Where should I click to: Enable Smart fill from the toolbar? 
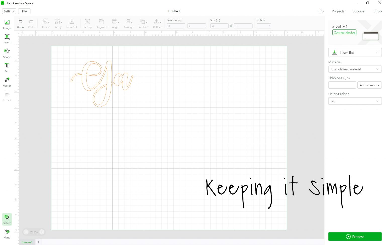(72, 23)
